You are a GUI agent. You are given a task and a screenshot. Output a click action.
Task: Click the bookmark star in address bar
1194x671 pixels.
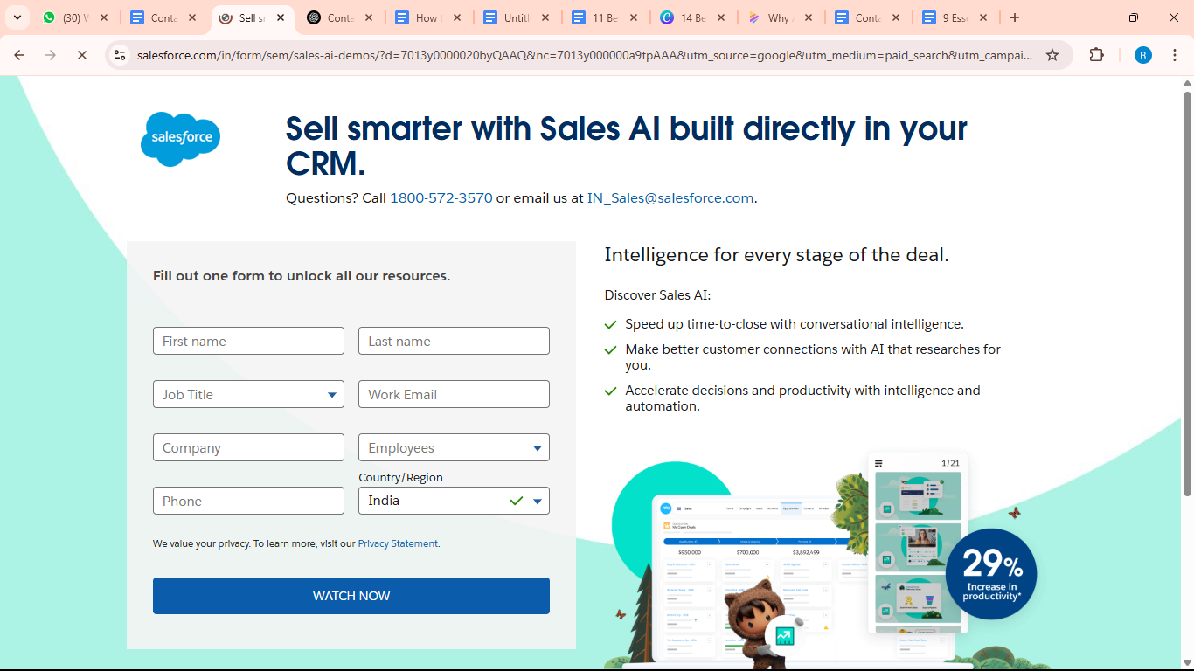(1053, 54)
